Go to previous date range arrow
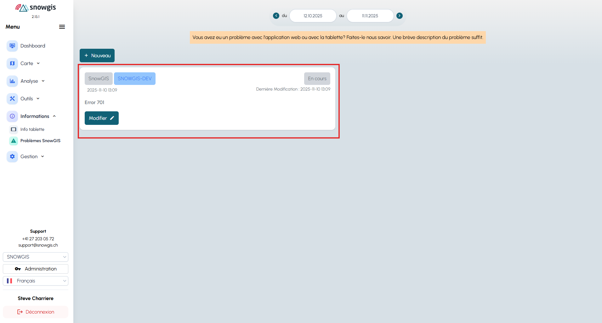602x323 pixels. [276, 16]
